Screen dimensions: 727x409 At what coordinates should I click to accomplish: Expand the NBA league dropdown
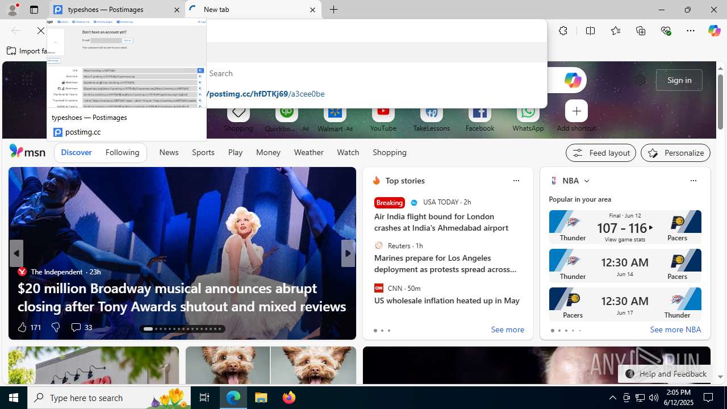click(586, 181)
